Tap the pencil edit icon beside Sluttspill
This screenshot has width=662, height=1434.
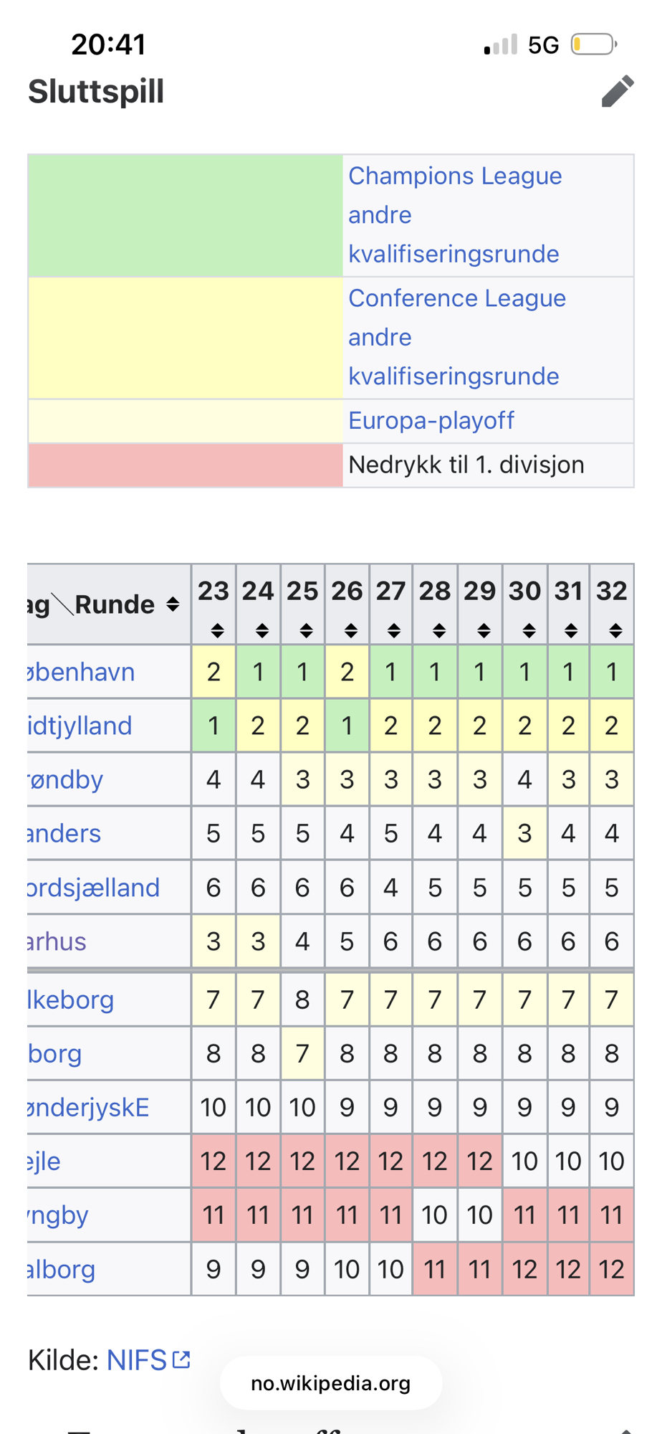tap(618, 92)
